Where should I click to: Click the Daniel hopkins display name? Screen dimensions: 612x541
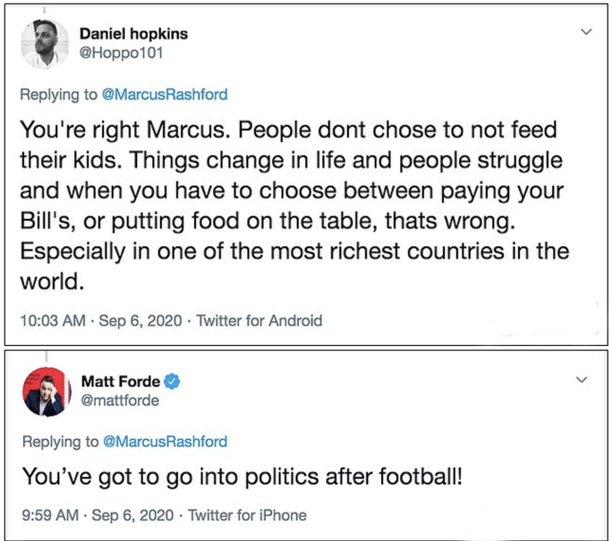(x=134, y=34)
